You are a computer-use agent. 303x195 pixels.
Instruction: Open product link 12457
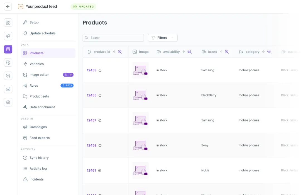tap(91, 120)
